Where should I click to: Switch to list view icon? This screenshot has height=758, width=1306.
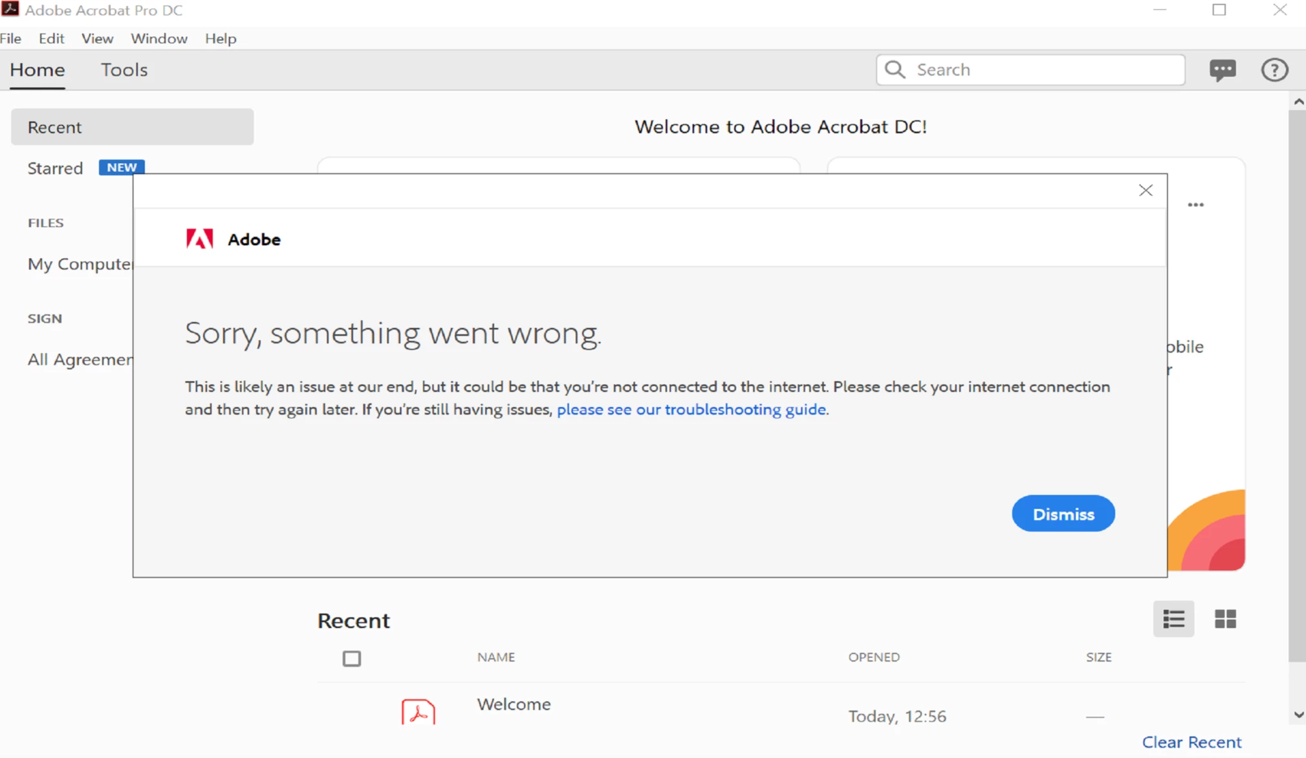click(1173, 619)
